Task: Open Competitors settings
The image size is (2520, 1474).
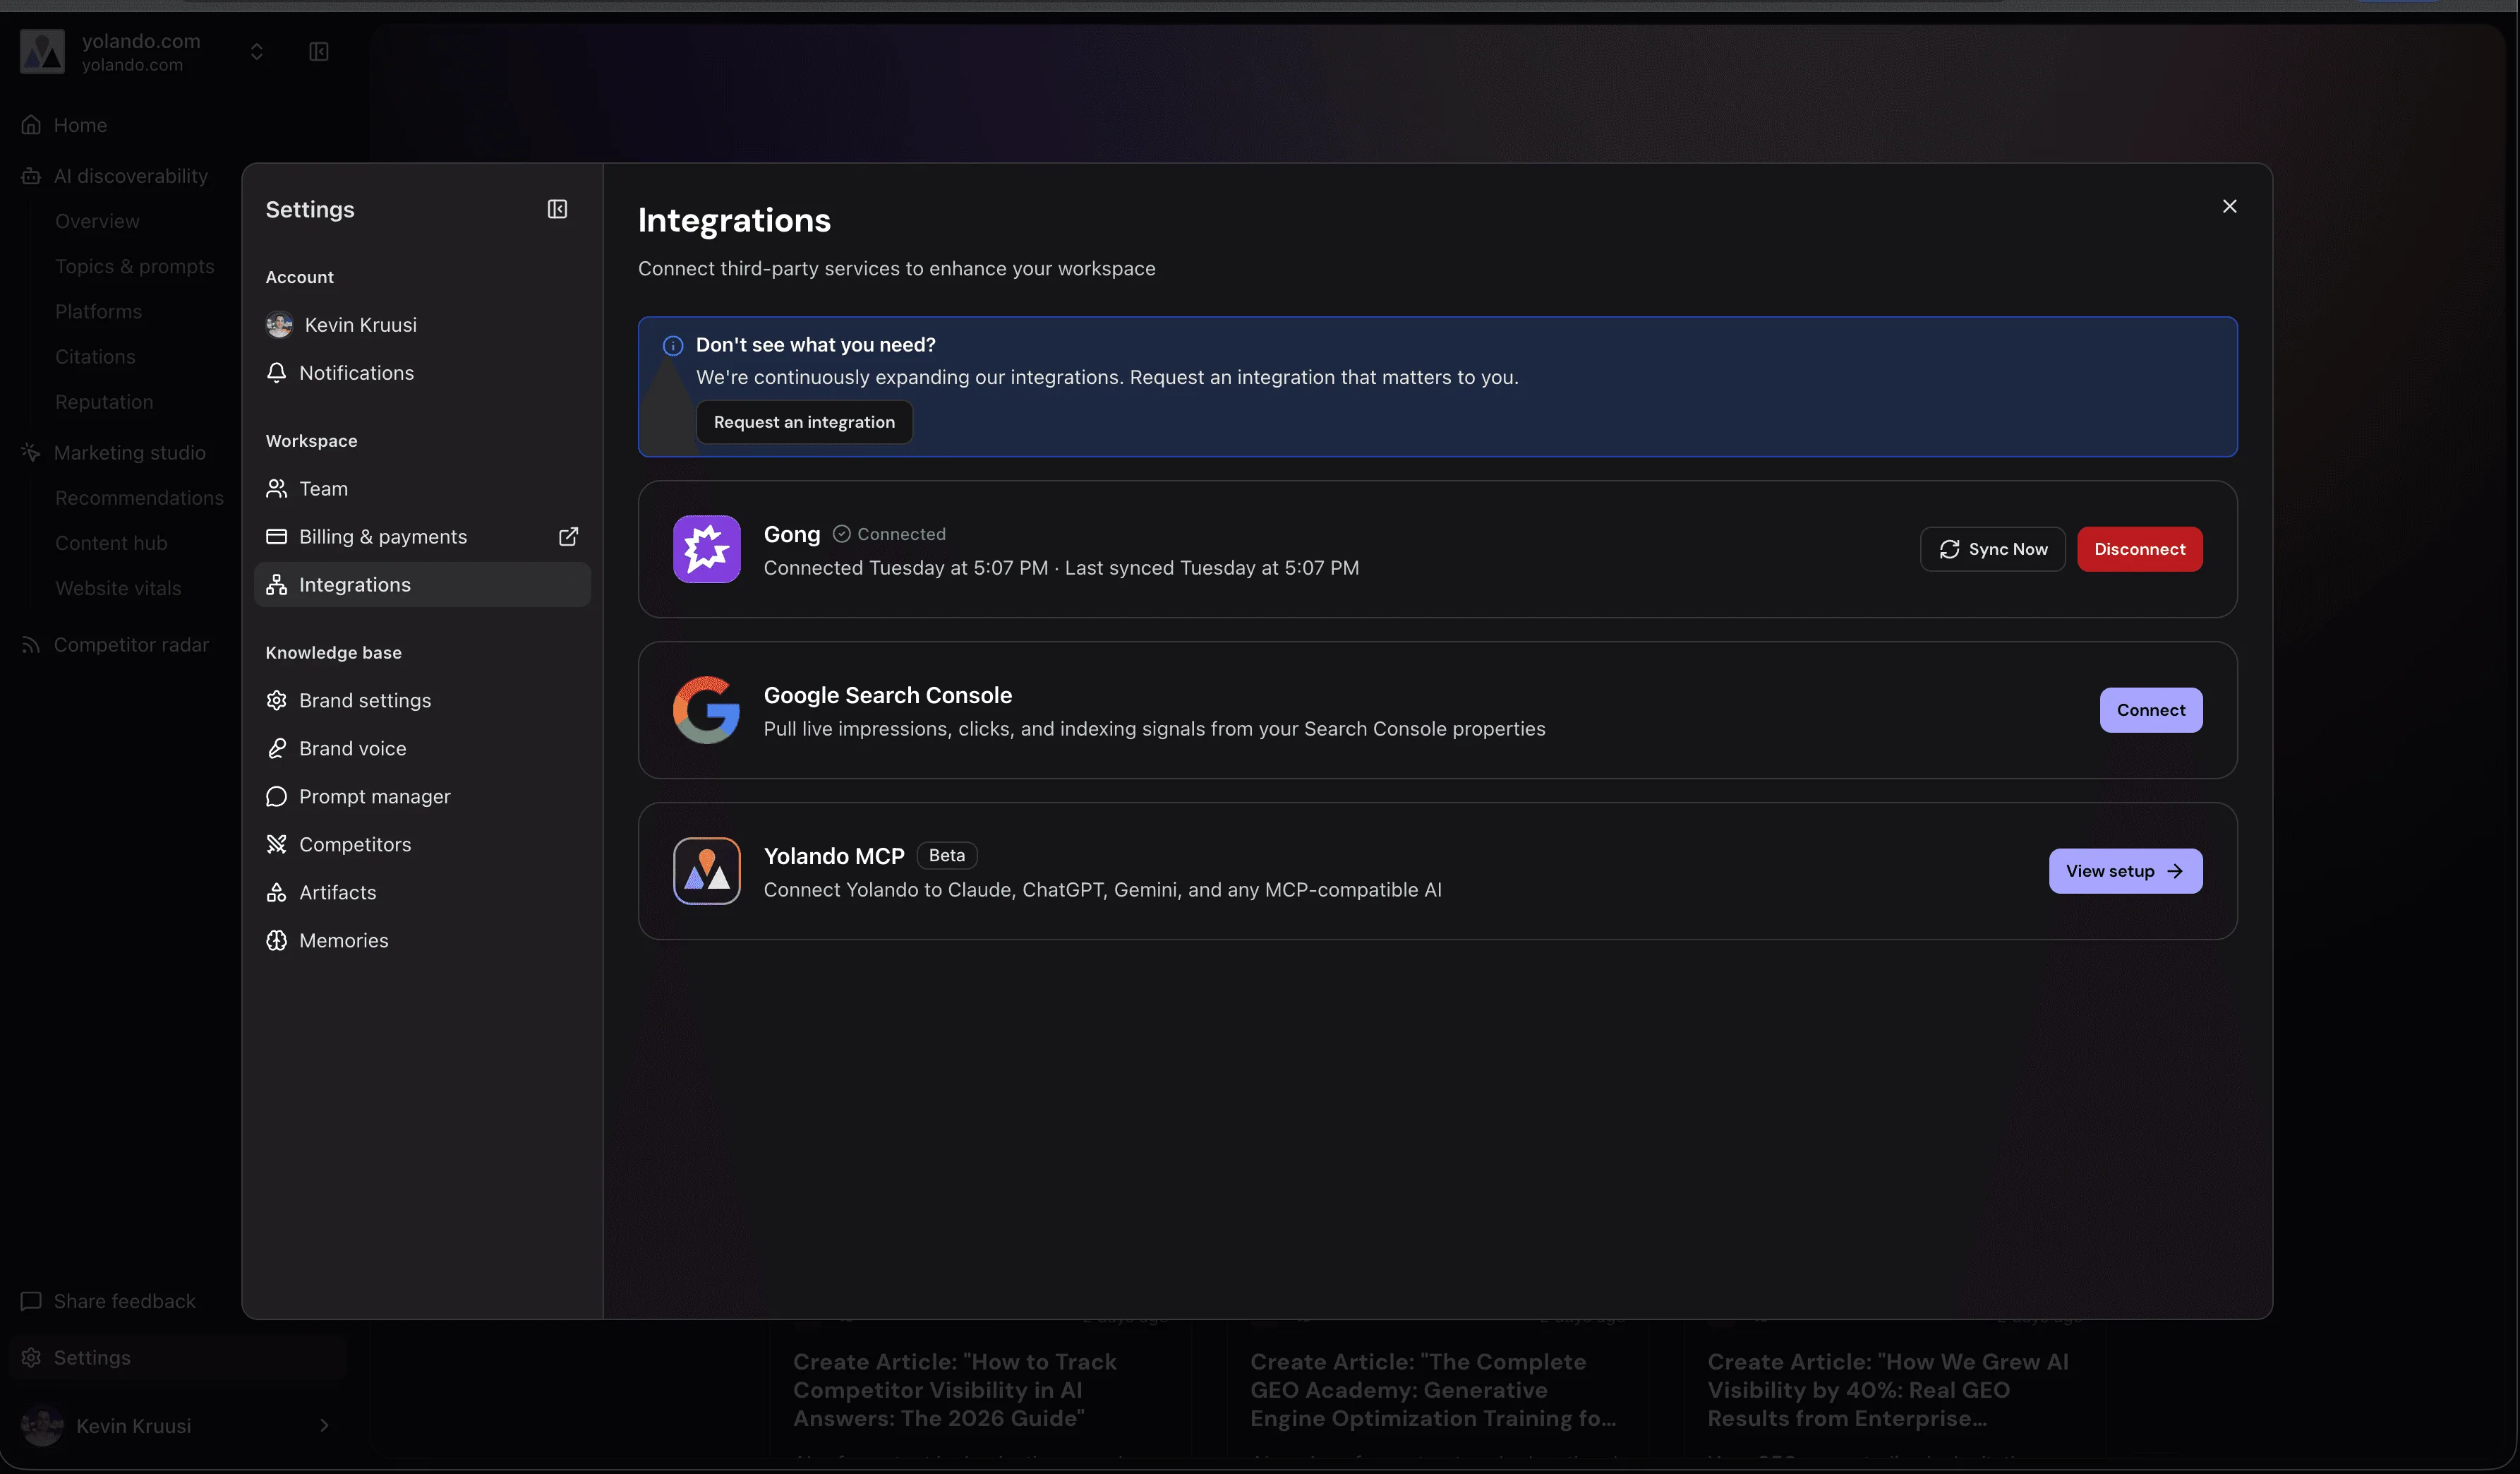Action: [422, 844]
